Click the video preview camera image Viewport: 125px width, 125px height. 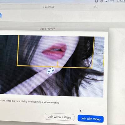52,66
